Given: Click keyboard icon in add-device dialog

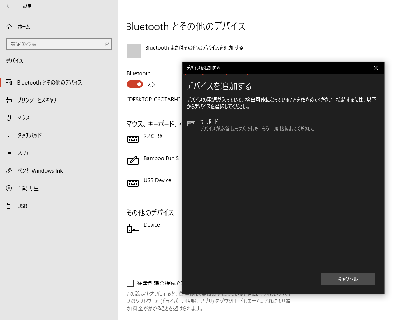Looking at the screenshot, I should pos(191,124).
